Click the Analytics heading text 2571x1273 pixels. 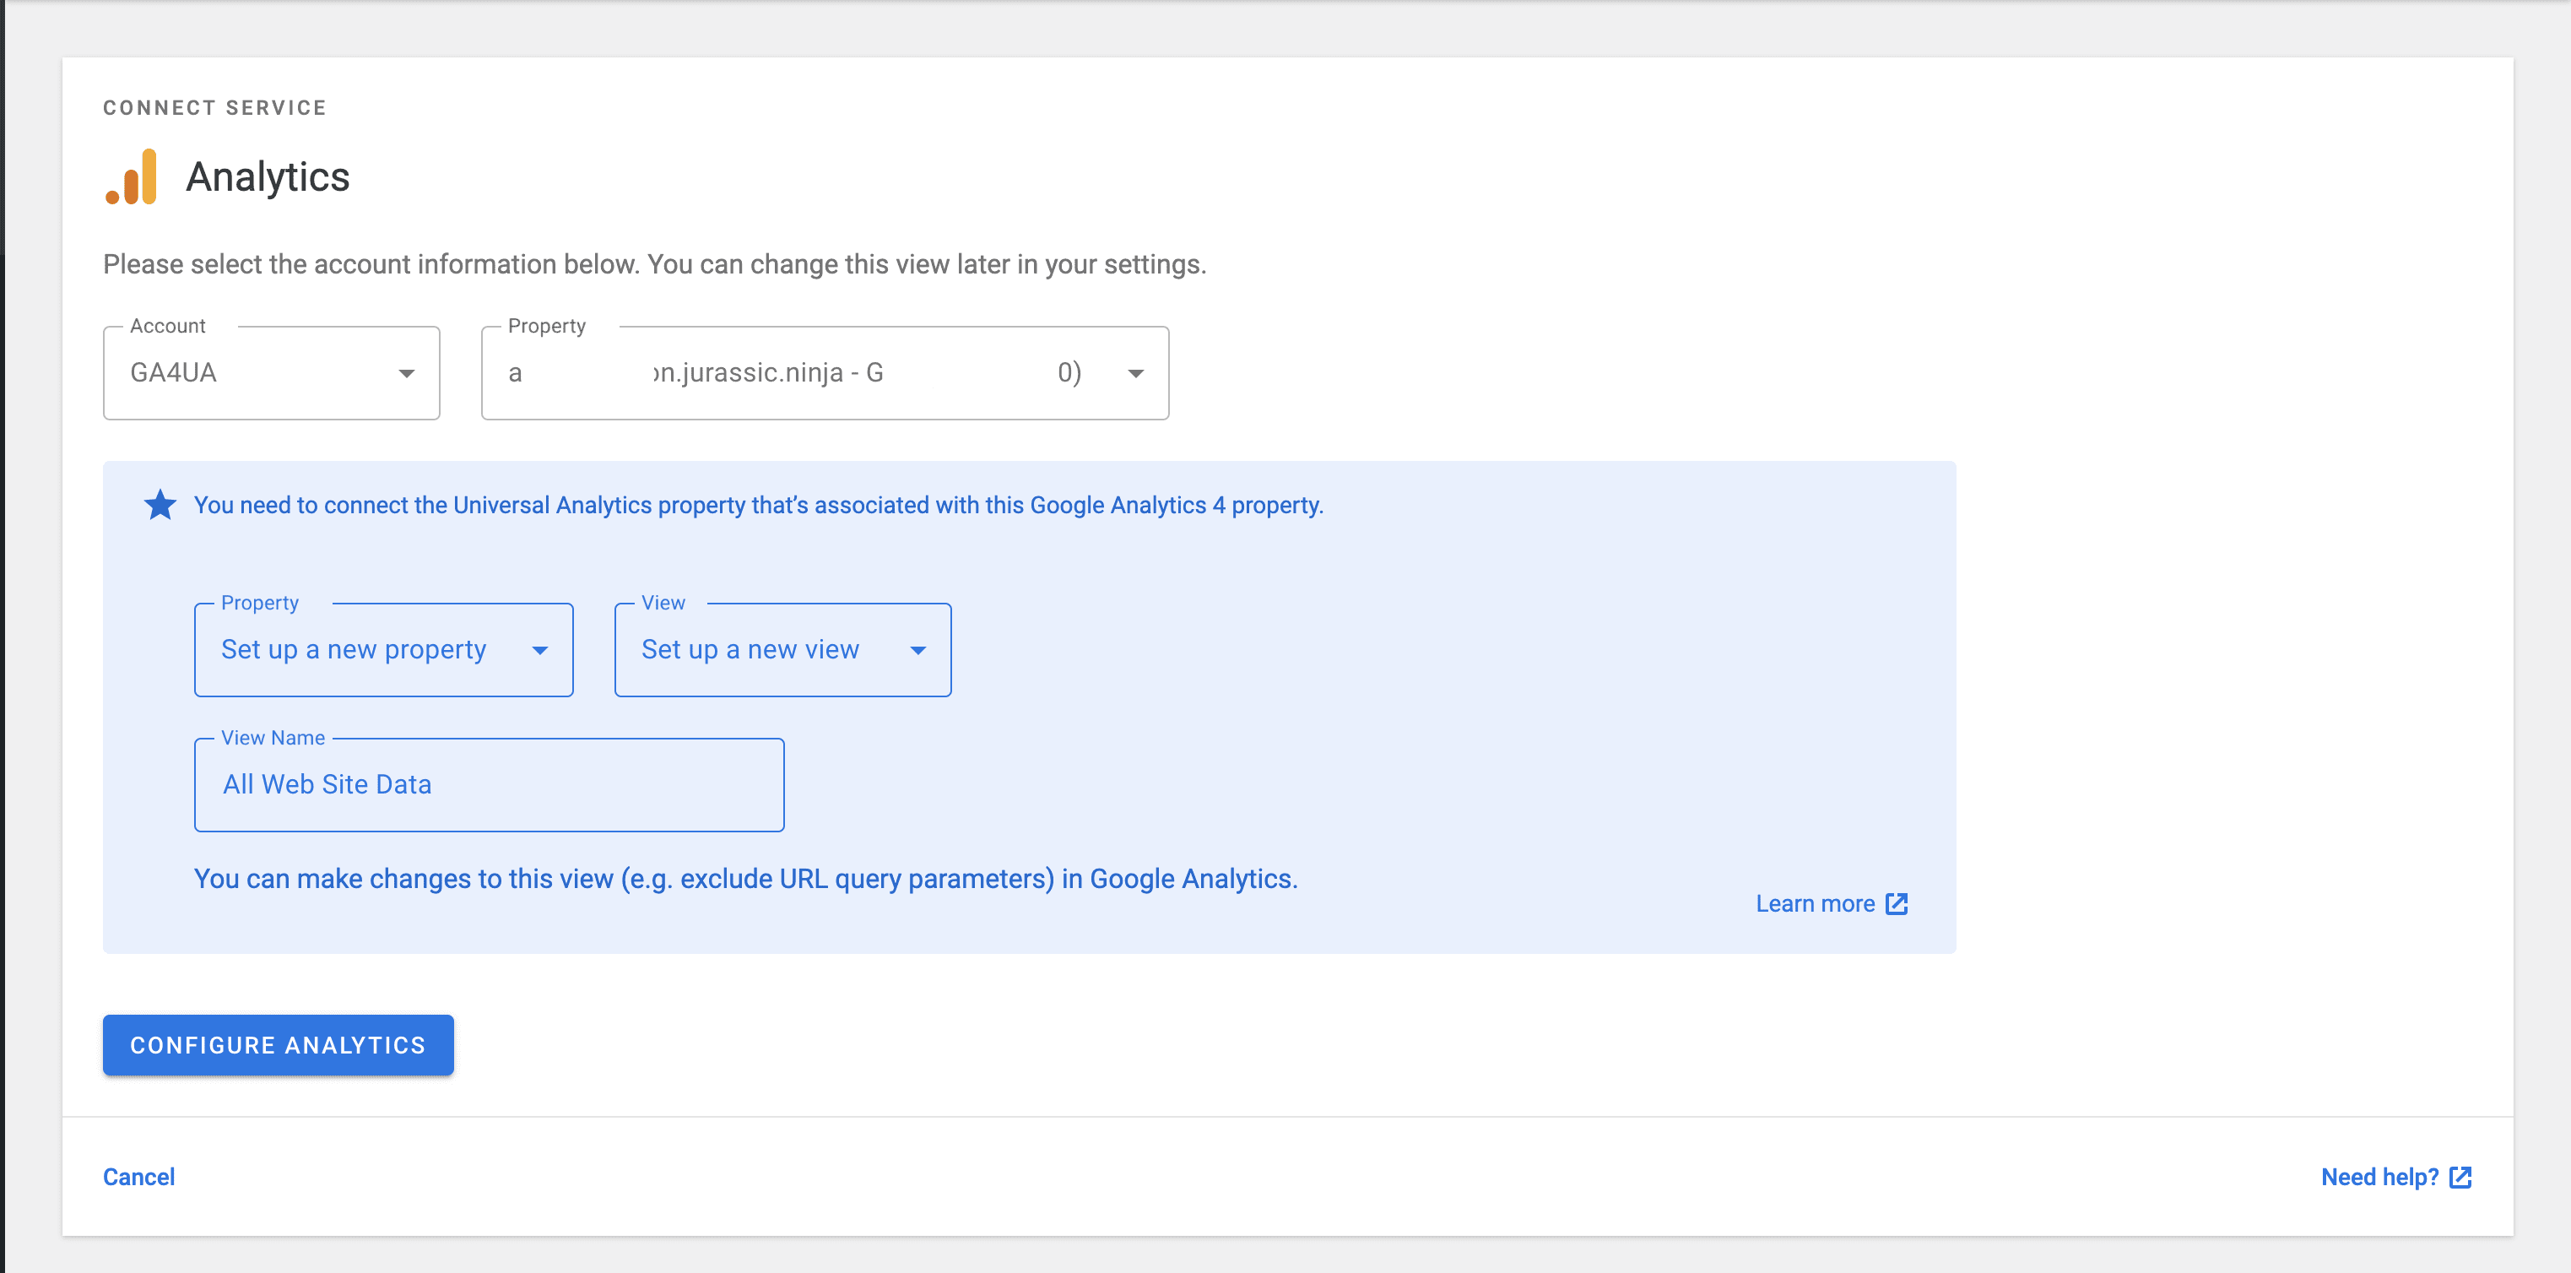coord(268,176)
